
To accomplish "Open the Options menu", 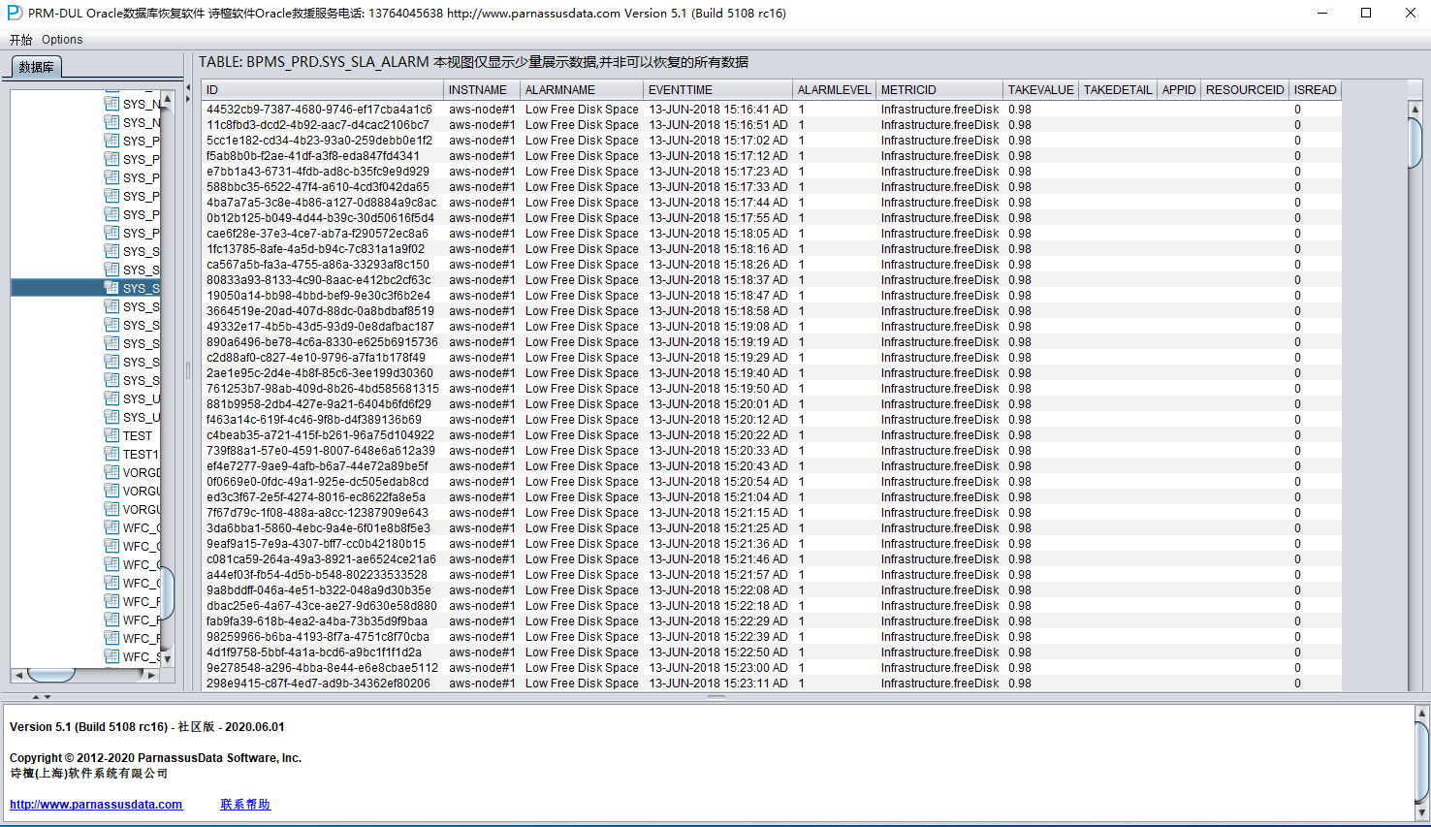I will pyautogui.click(x=62, y=40).
